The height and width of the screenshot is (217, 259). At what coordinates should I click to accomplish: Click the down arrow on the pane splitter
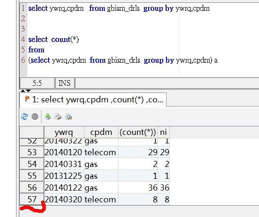28,91
